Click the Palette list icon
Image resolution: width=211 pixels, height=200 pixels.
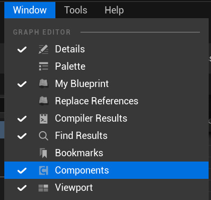coord(43,66)
